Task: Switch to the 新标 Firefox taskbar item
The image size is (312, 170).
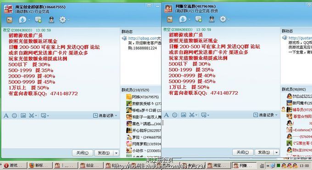Action: 40,165
